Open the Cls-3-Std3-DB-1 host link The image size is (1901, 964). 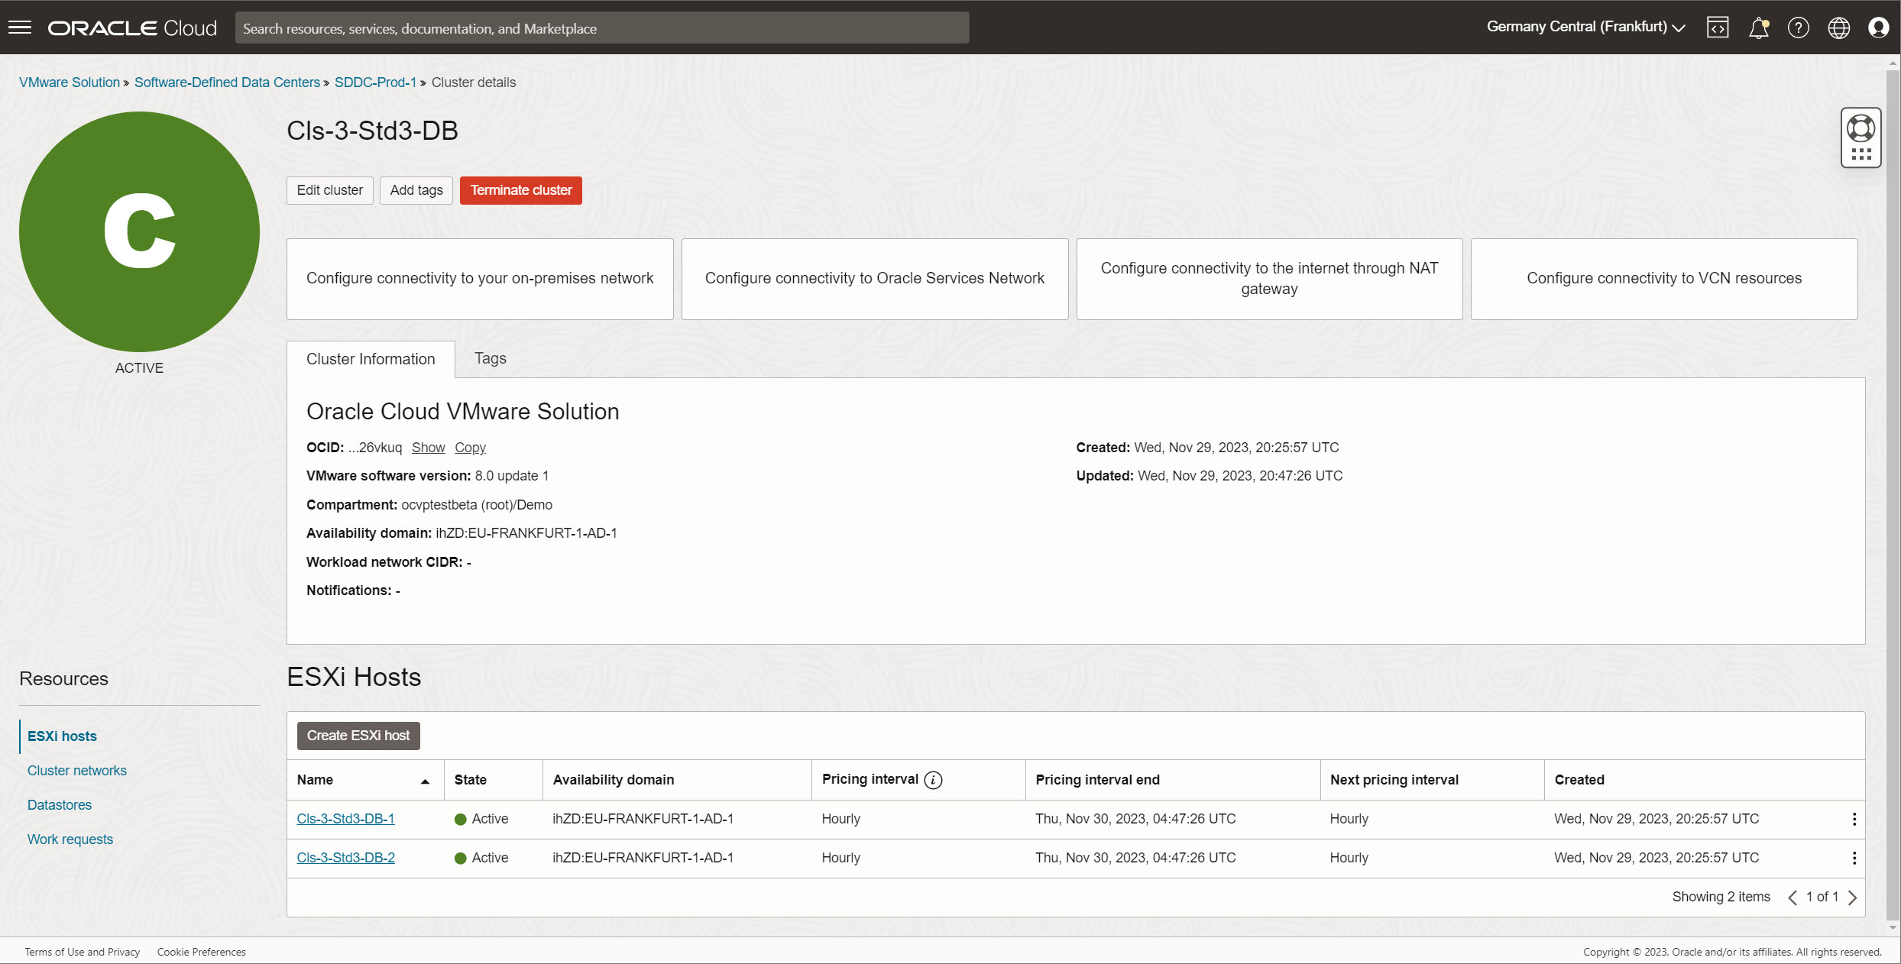[x=345, y=817]
